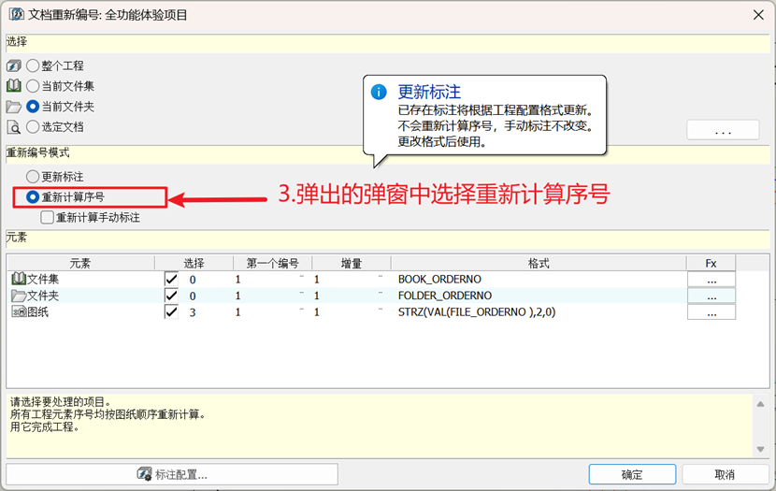Select the 文件夹 row label
Image resolution: width=776 pixels, height=491 pixels.
coord(43,296)
